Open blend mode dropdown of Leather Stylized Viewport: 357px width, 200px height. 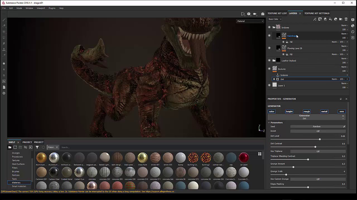point(344,58)
